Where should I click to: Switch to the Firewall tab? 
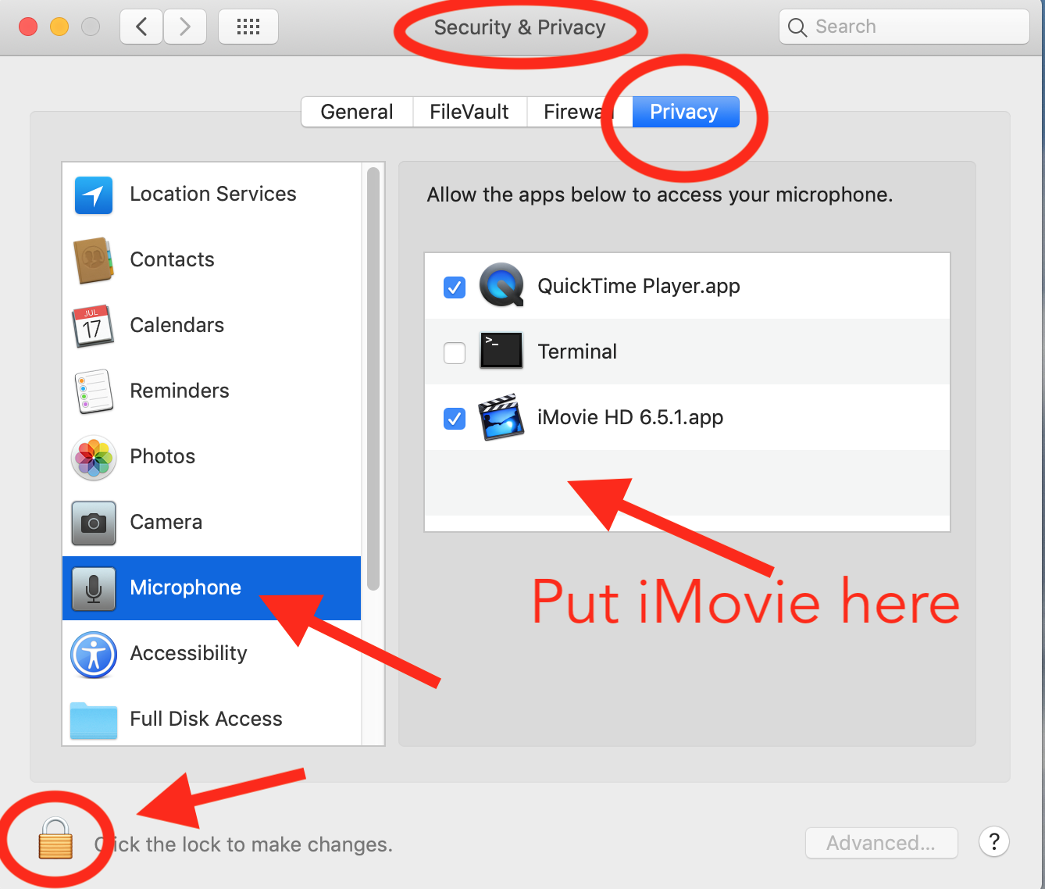click(x=579, y=112)
